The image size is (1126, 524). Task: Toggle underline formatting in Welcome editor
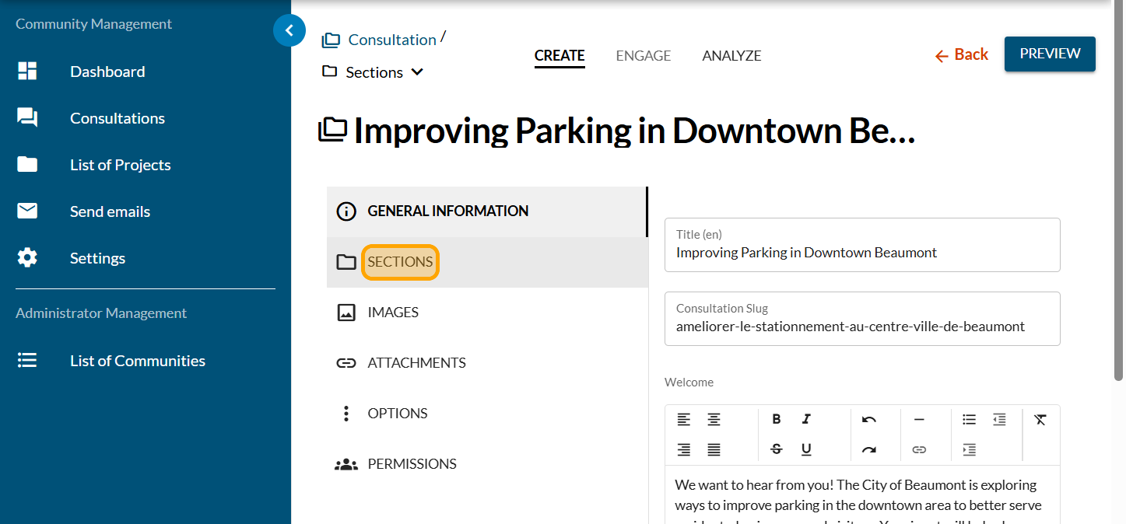click(x=806, y=449)
